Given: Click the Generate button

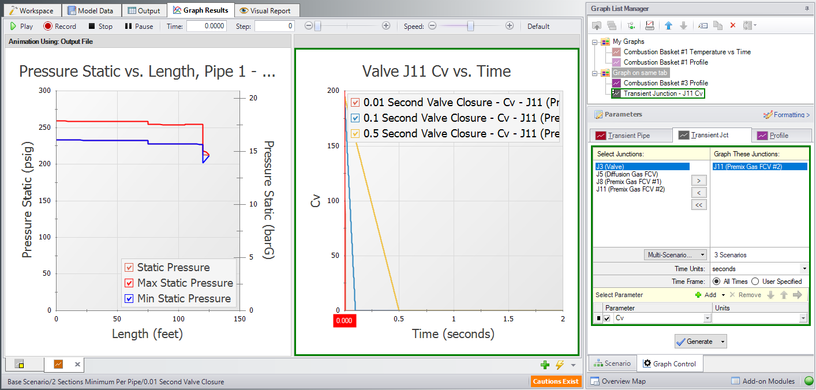Looking at the screenshot, I should pos(695,342).
